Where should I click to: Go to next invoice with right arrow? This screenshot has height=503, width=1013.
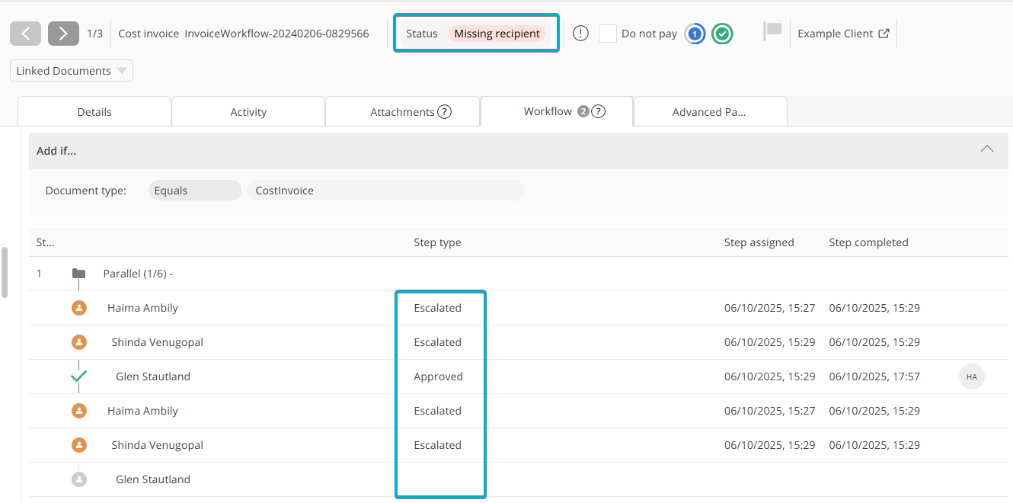[x=63, y=34]
